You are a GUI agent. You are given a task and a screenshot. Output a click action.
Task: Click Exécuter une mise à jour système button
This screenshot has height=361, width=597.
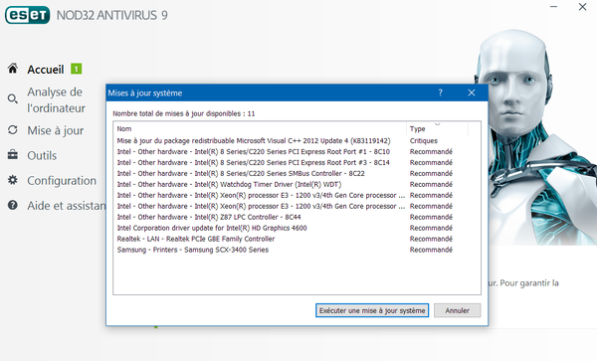[x=372, y=310]
